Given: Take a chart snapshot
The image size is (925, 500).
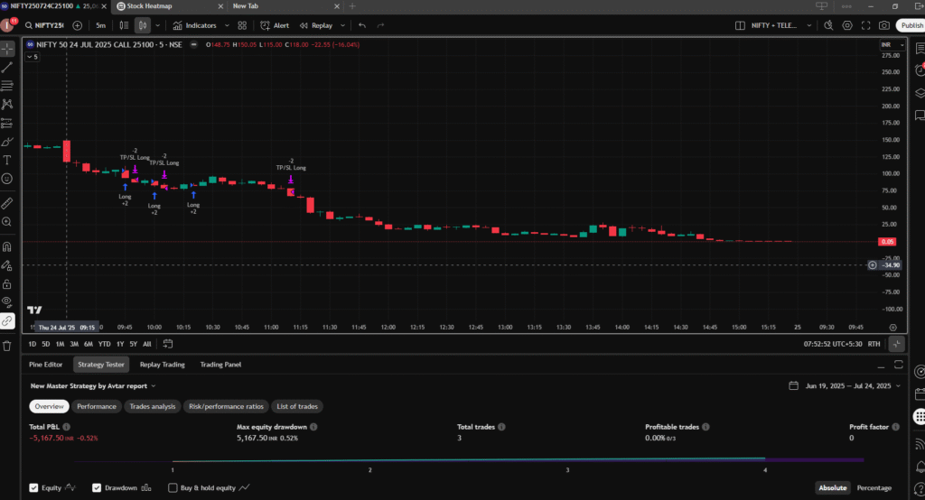Looking at the screenshot, I should pyautogui.click(x=884, y=25).
